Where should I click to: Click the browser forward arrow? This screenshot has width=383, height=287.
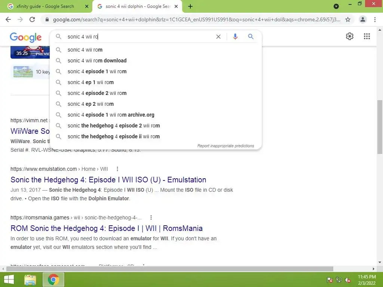pos(20,19)
